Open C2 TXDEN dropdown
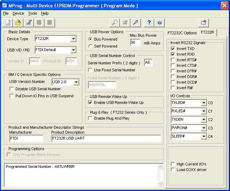Screen dimensions: 230x191 click(204, 120)
